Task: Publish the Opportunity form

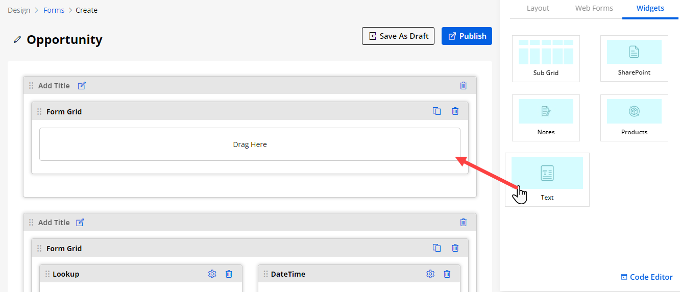Action: click(467, 36)
